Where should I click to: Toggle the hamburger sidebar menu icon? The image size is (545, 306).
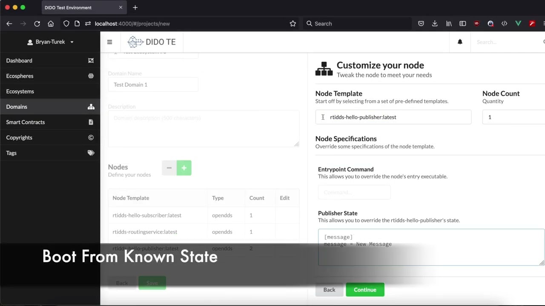[109, 42]
